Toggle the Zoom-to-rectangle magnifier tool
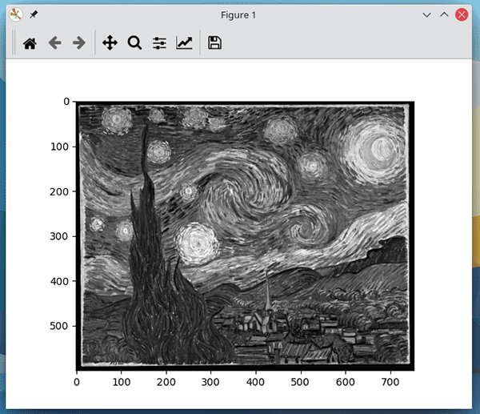 (134, 43)
